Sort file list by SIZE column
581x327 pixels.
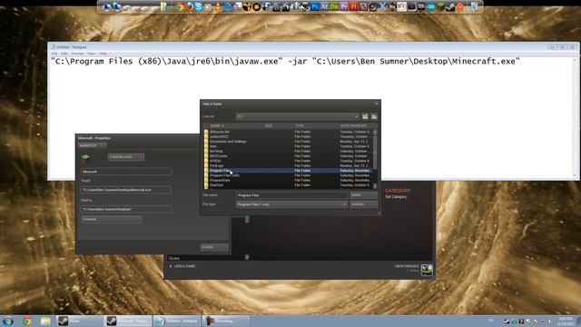click(x=269, y=125)
